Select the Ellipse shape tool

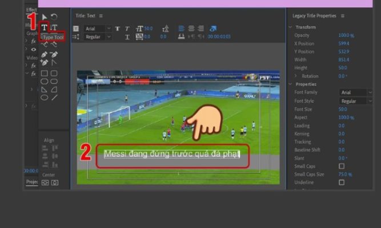tap(45, 97)
